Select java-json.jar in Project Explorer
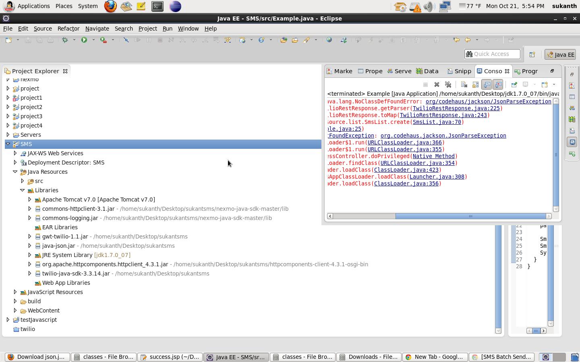Screen dimensions: 580x362 (x=58, y=246)
